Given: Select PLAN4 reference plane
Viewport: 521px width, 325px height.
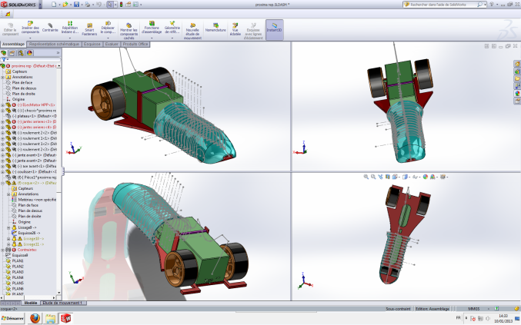Looking at the screenshot, I should pyautogui.click(x=18, y=277).
